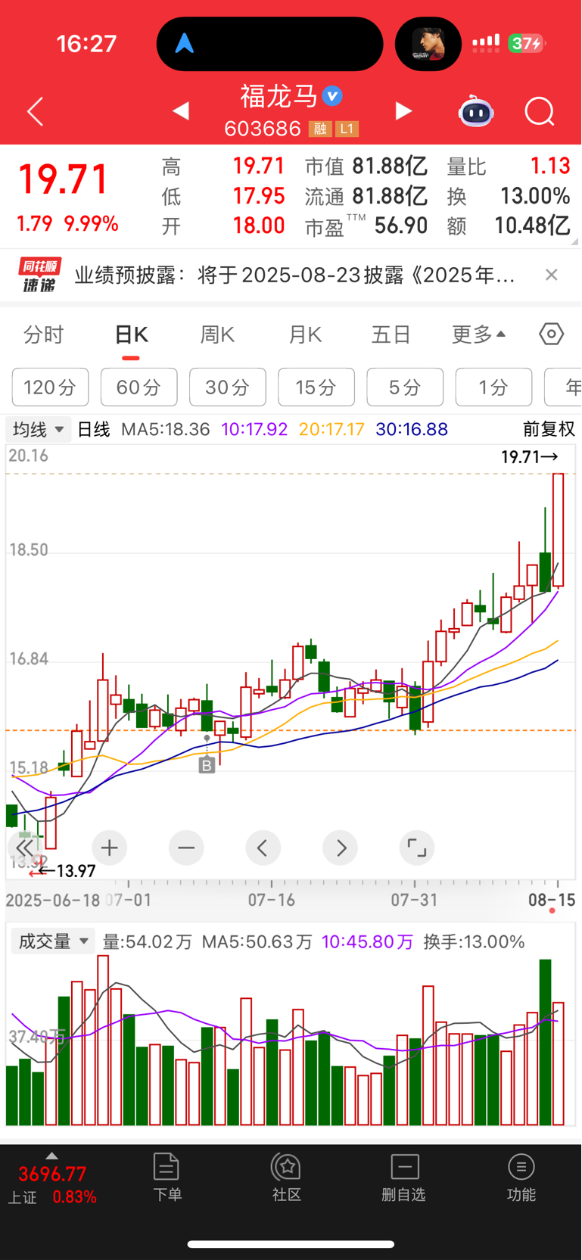Tap the B buy marker on chart

coord(207,766)
